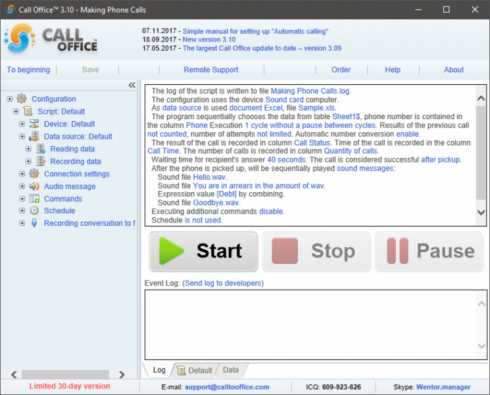Switch to the Log tab
The image size is (490, 395).
pos(159,370)
